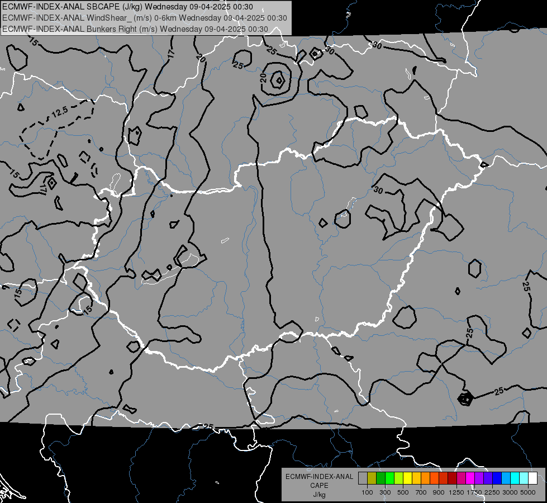The height and width of the screenshot is (503, 547).
Task: Select the legend label 500
Action: point(403,492)
